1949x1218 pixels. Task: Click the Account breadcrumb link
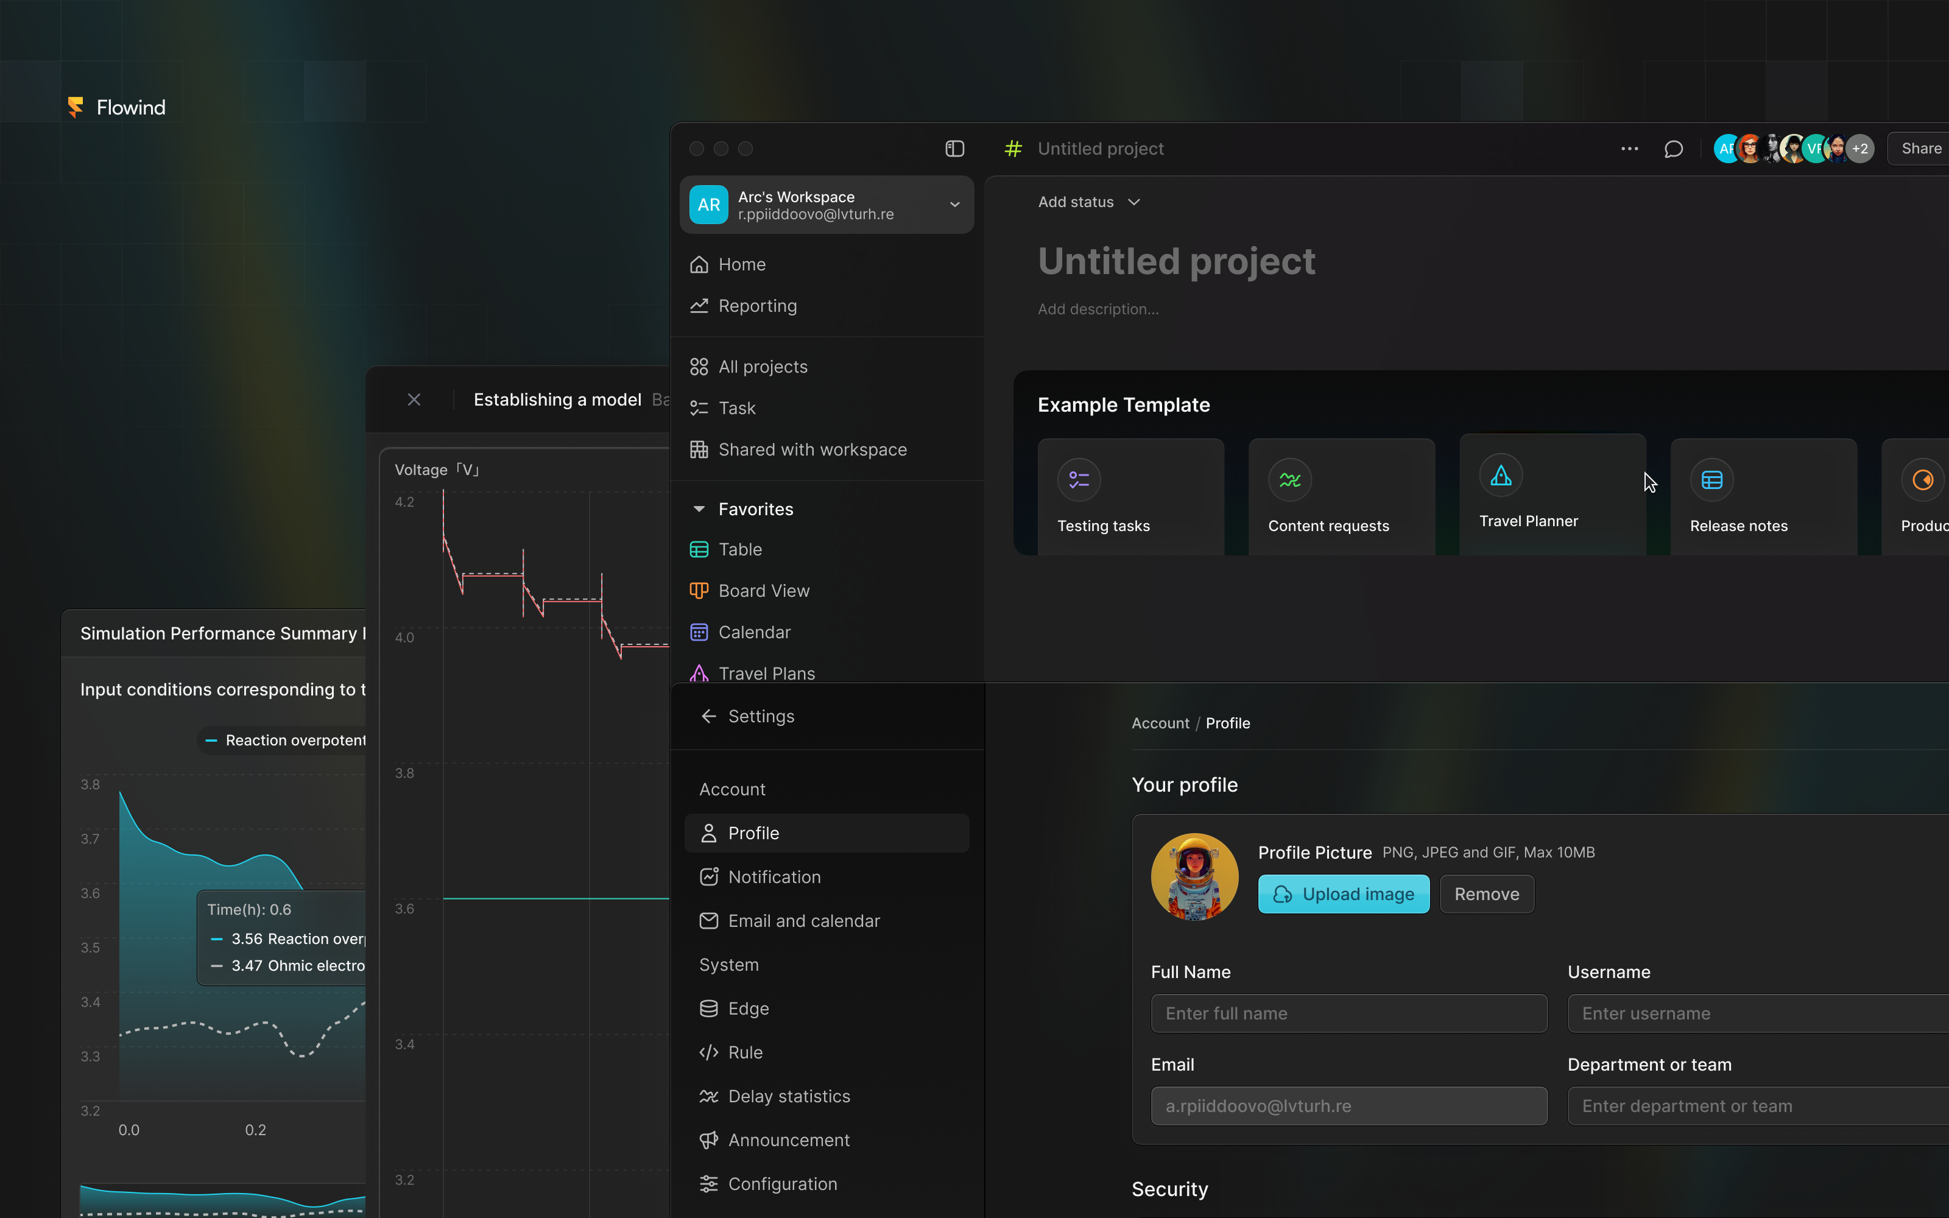(x=1160, y=723)
